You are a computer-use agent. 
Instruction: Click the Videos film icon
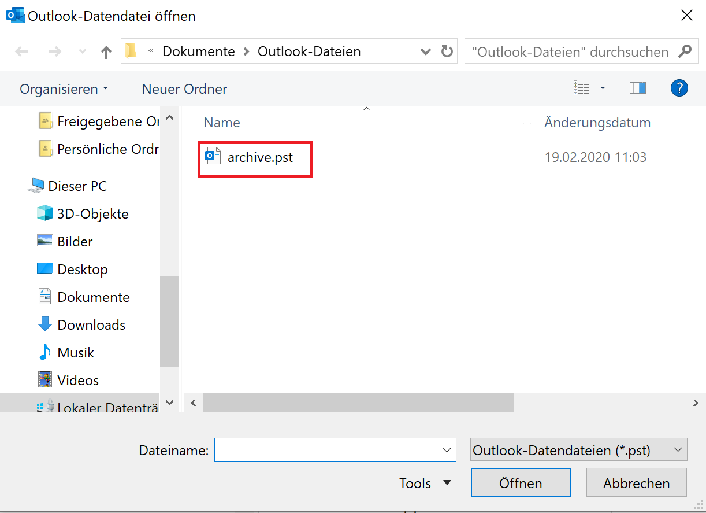pos(45,380)
